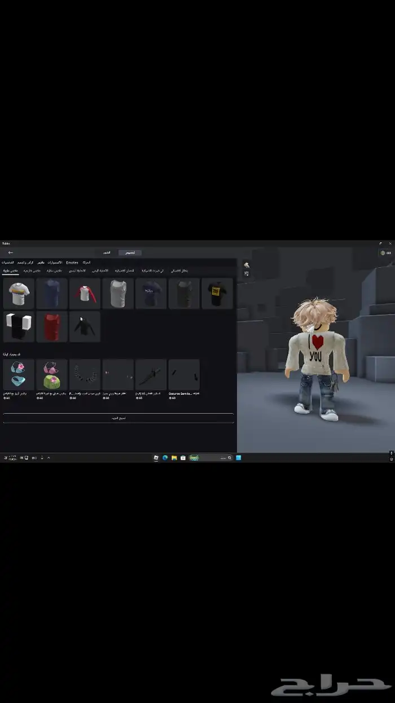
Task: Open the dark knife accessory recommended item
Action: 151,375
